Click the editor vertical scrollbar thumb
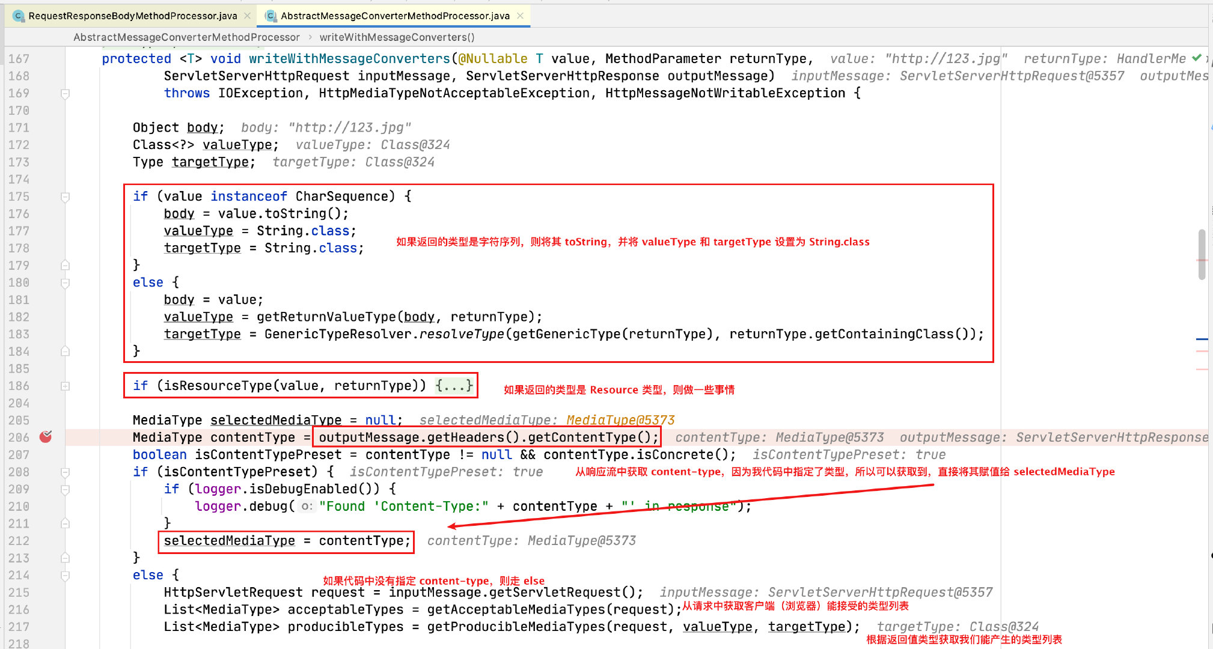Image resolution: width=1213 pixels, height=649 pixels. (1202, 254)
